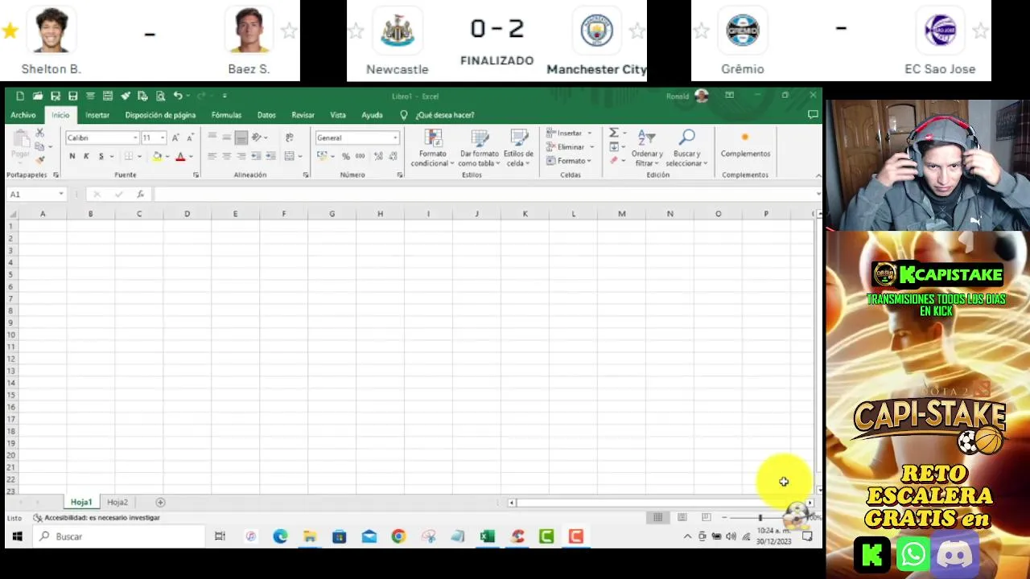Align text to the left
1030x579 pixels.
pos(212,156)
